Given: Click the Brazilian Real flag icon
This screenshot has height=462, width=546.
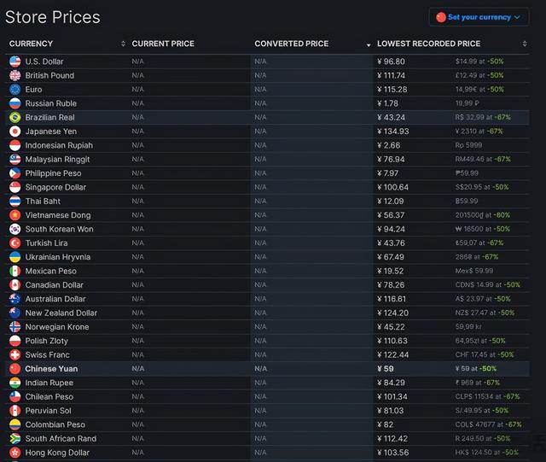Looking at the screenshot, I should [15, 117].
